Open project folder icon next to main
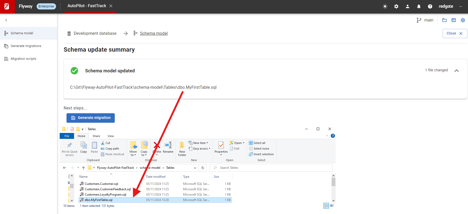The image size is (468, 214). pyautogui.click(x=444, y=20)
